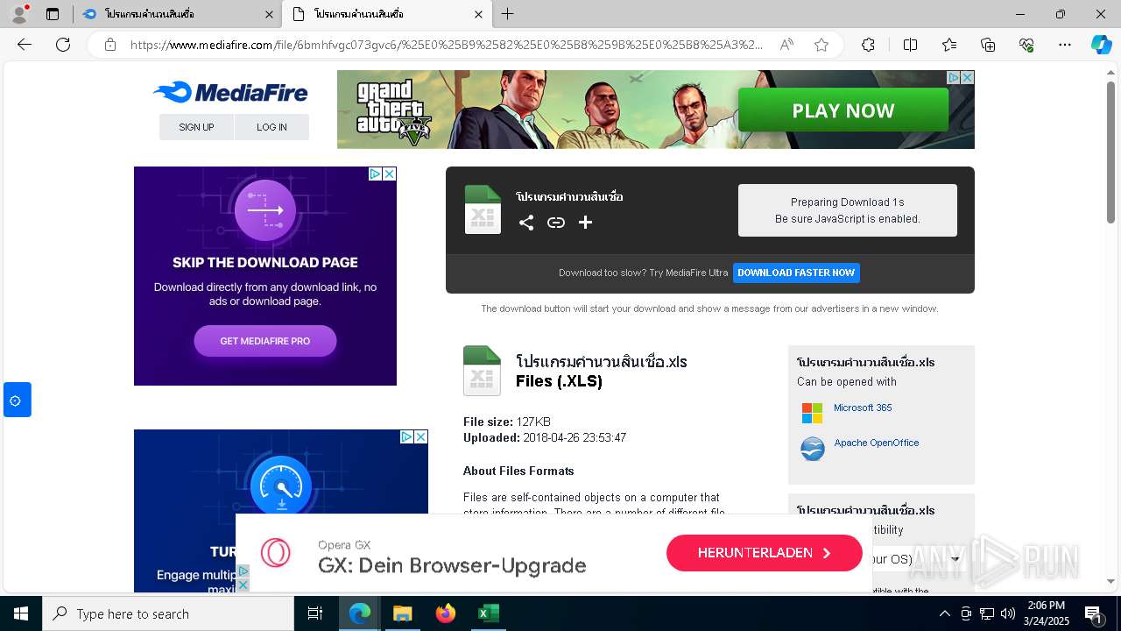
Task: Add this page to favorites star
Action: tap(821, 45)
